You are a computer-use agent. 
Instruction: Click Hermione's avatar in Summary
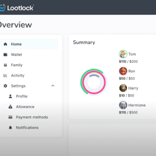pyautogui.click(x=123, y=105)
